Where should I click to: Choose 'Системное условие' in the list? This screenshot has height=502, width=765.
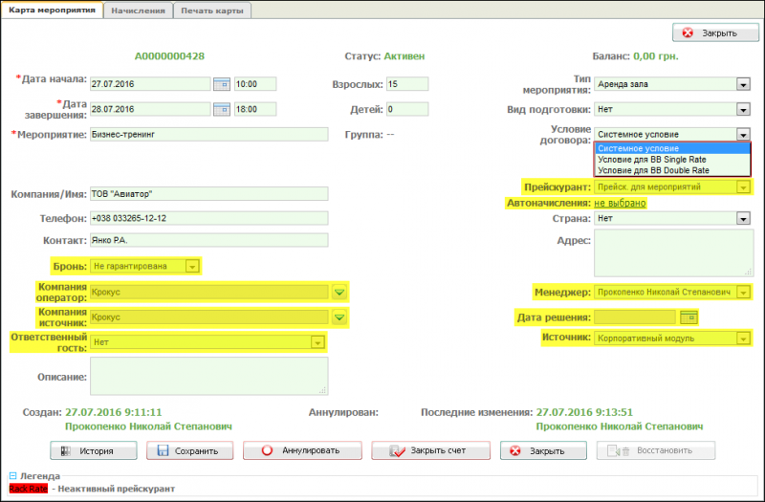(x=672, y=148)
